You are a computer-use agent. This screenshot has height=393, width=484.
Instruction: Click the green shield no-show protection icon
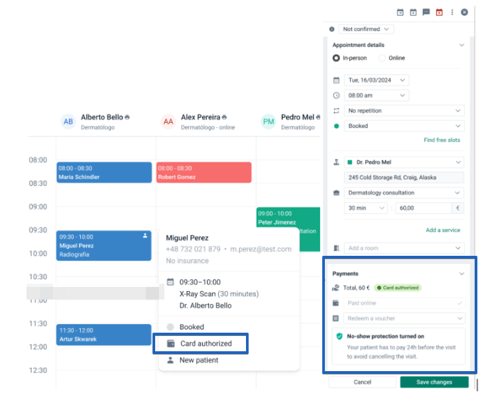[x=339, y=337]
